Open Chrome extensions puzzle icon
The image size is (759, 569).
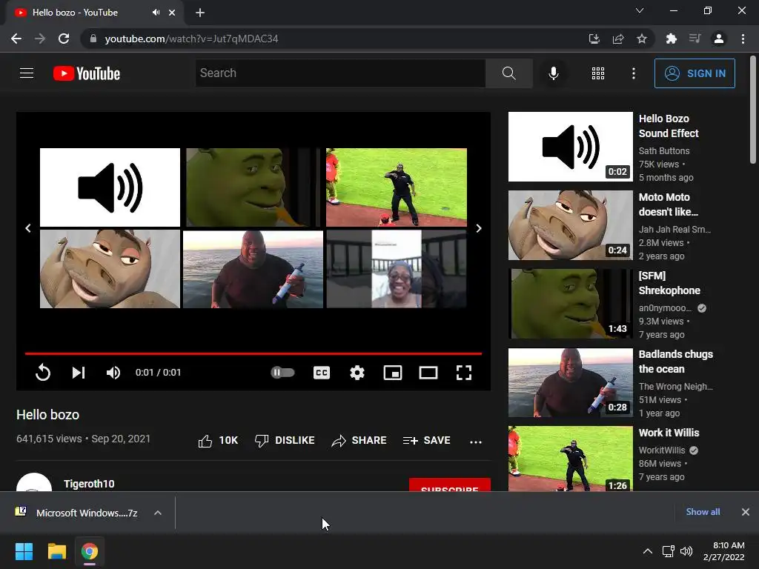(671, 39)
